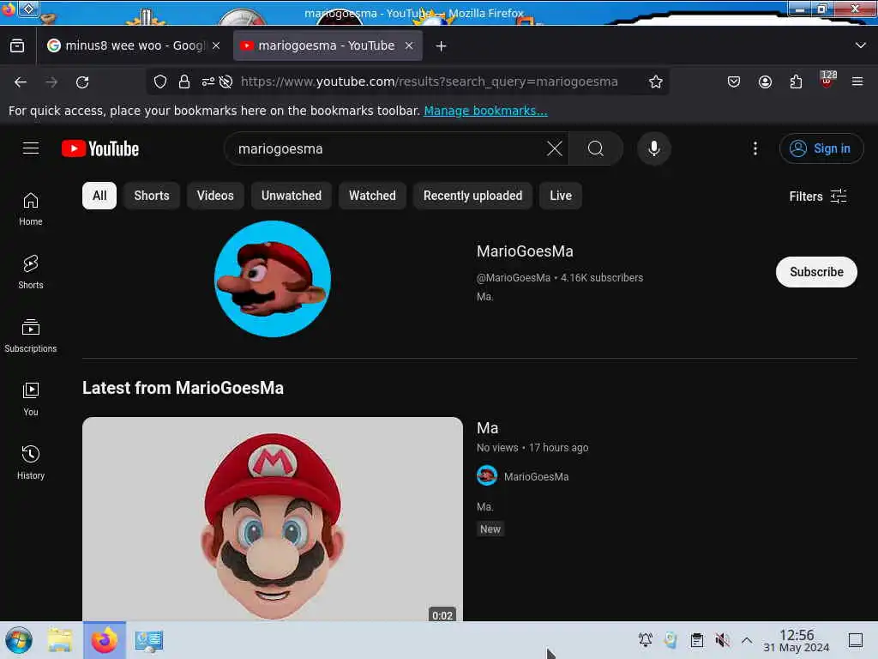878x659 pixels.
Task: Click the magnifier search button
Action: point(596,148)
